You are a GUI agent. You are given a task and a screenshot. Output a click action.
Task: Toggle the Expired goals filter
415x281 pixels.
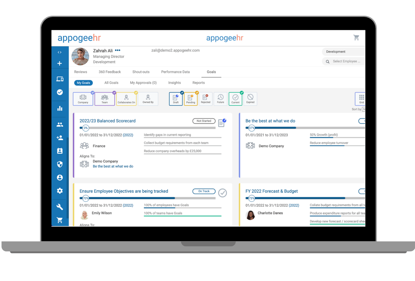pyautogui.click(x=250, y=99)
